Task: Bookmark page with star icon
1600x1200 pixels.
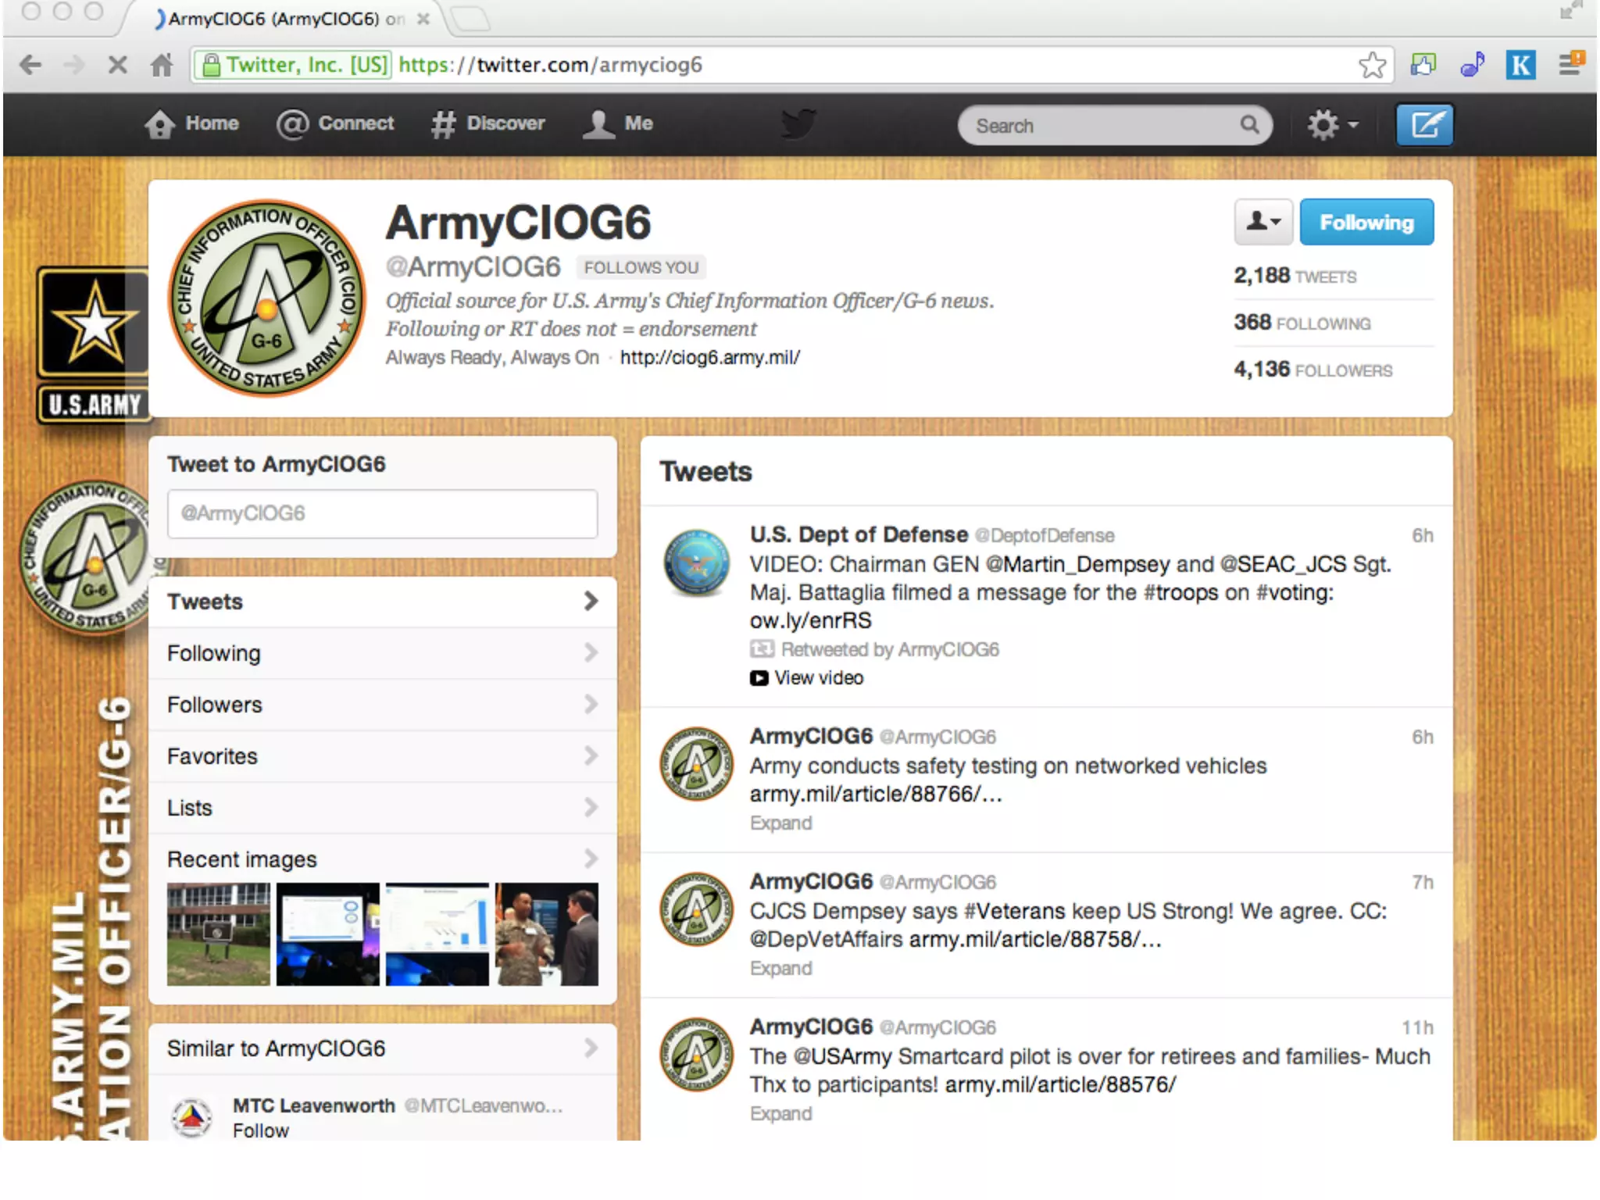Action: pyautogui.click(x=1372, y=65)
